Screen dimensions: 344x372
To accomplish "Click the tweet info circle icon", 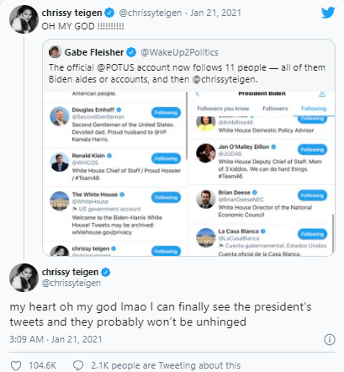I will coord(330,339).
